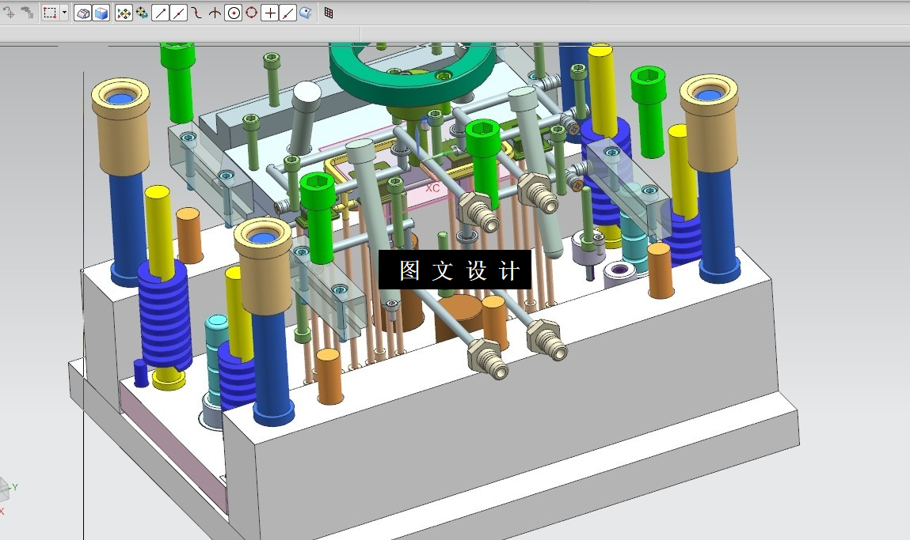Viewport: 910px width, 540px height.
Task: Toggle the Arc Center snap
Action: 234,13
